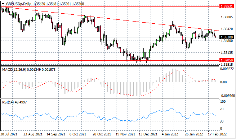Click the 19 Nov 2021 date label
236x139 pixels.
pos(125,134)
